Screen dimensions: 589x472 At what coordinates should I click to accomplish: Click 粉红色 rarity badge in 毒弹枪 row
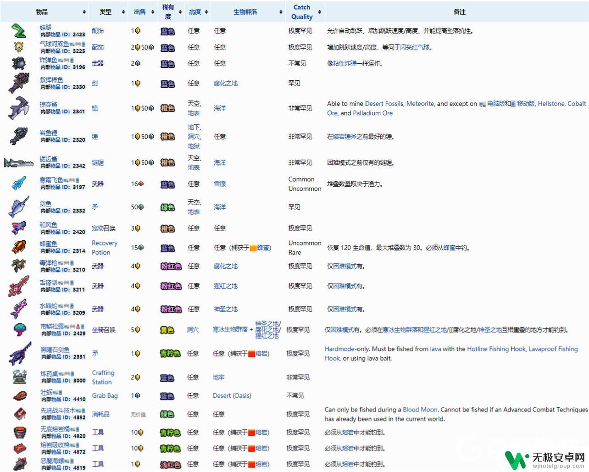171,266
